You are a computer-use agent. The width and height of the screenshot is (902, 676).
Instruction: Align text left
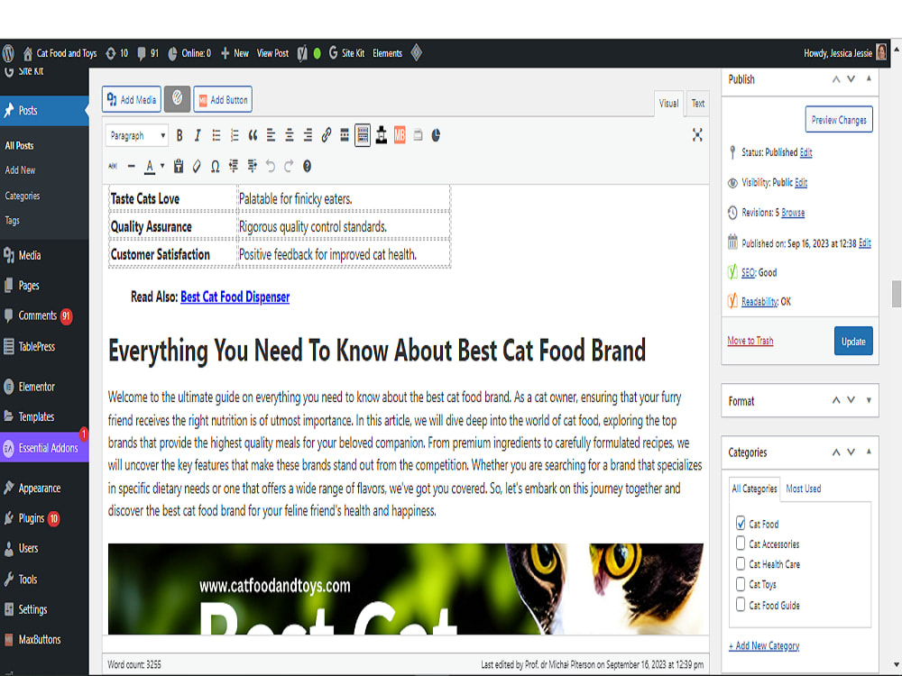point(271,136)
